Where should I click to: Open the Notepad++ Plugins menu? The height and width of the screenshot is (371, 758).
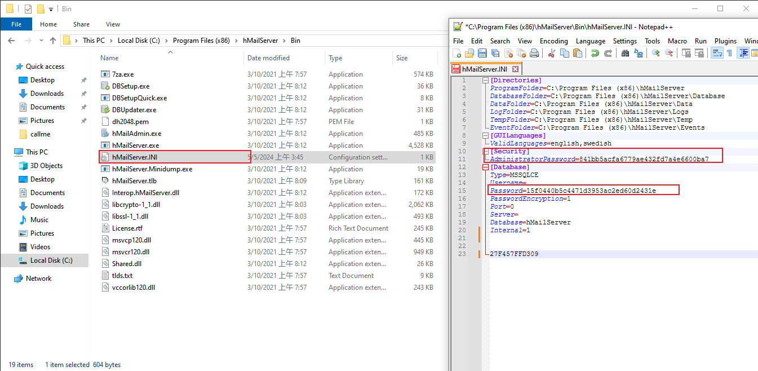pyautogui.click(x=725, y=41)
